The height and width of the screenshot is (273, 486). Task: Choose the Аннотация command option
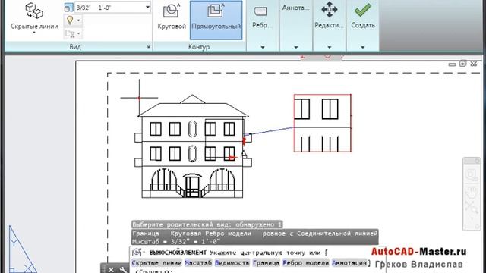point(349,263)
